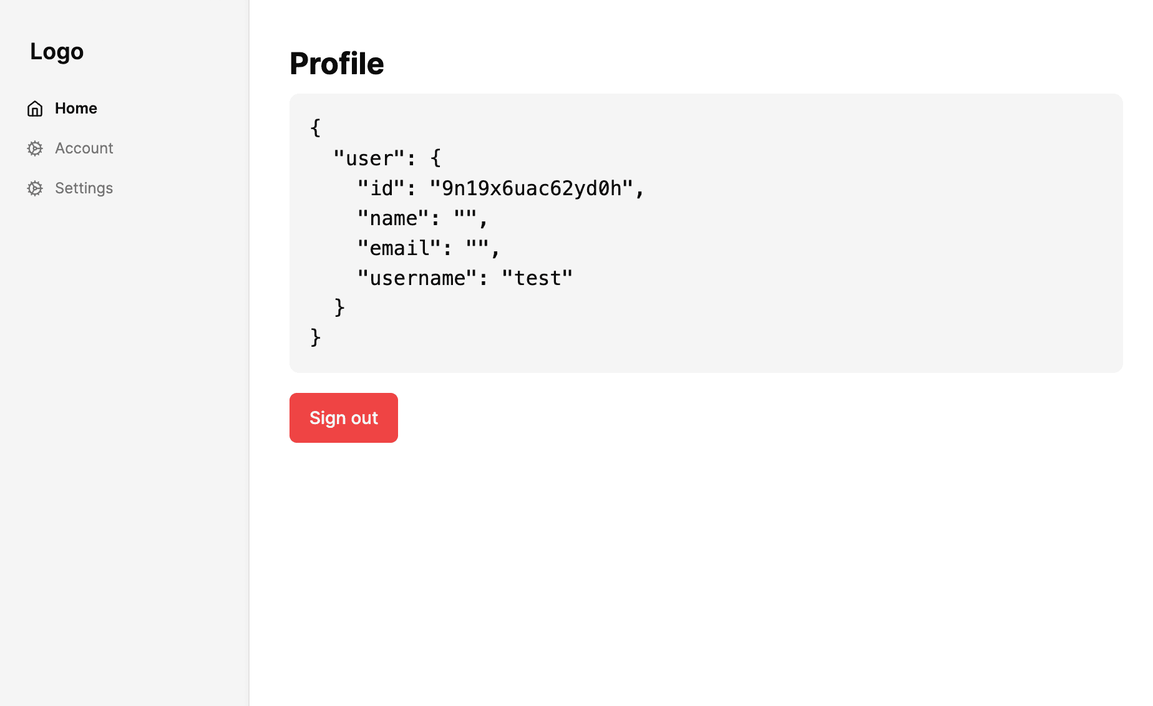Click the gear icon beside Account
Image resolution: width=1153 pixels, height=706 pixels.
[x=35, y=148]
